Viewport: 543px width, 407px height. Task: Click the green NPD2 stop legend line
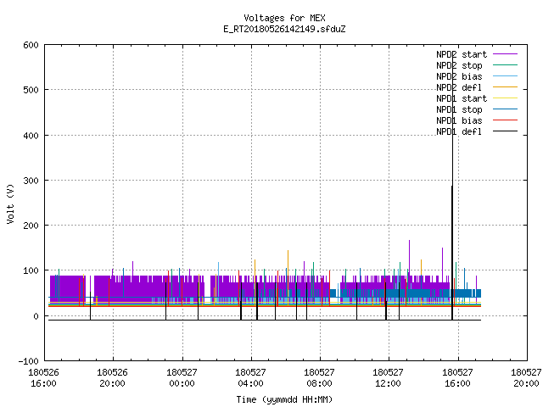coord(505,65)
